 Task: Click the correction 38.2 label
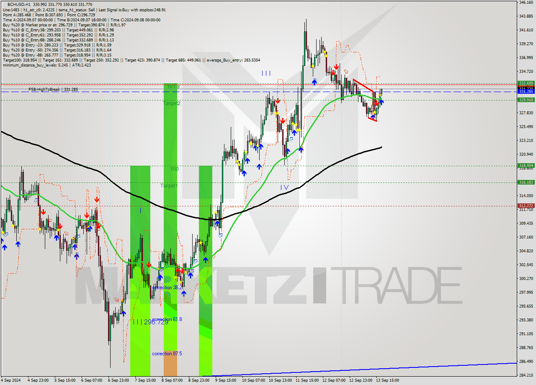tap(167, 287)
